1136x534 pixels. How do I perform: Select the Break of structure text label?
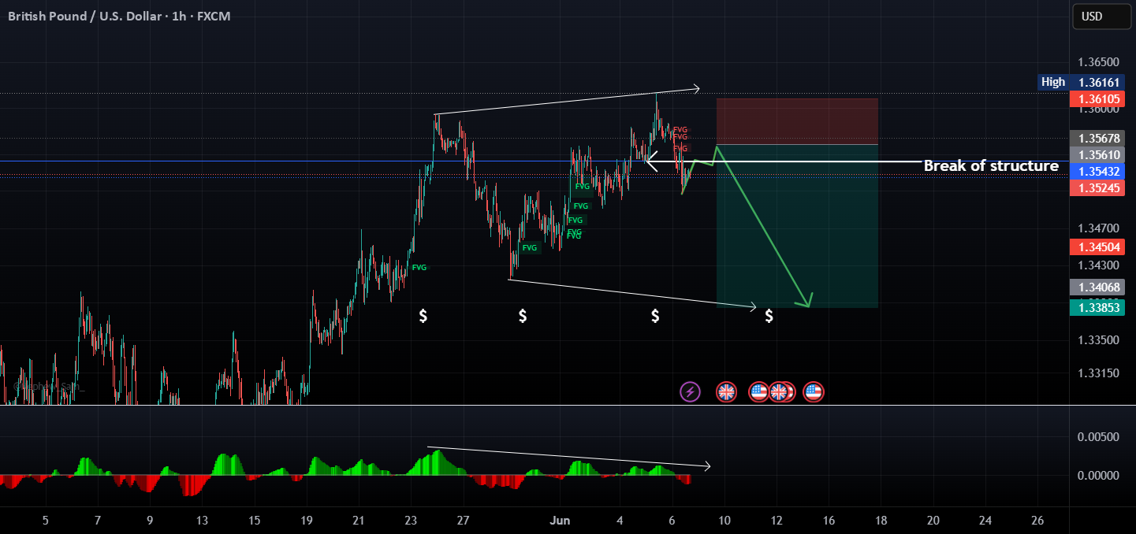(991, 166)
